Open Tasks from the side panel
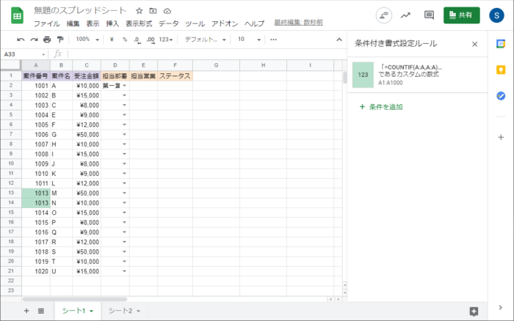Image resolution: width=514 pixels, height=321 pixels. click(501, 95)
